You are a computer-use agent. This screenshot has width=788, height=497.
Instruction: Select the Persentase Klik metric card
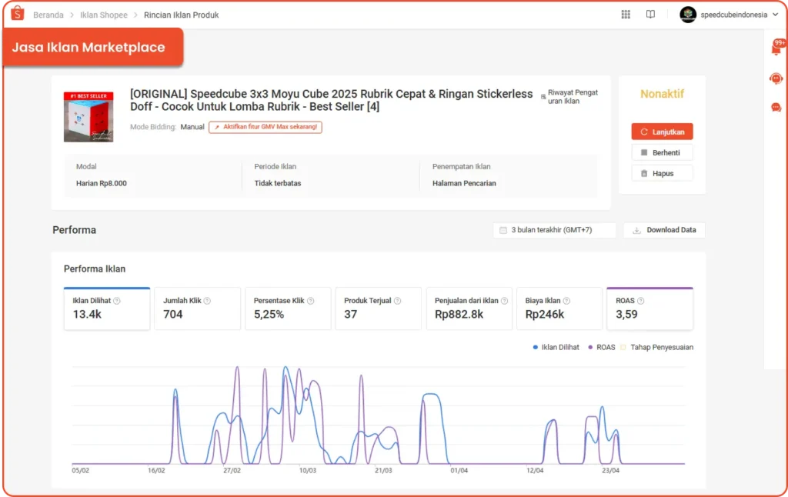(288, 309)
